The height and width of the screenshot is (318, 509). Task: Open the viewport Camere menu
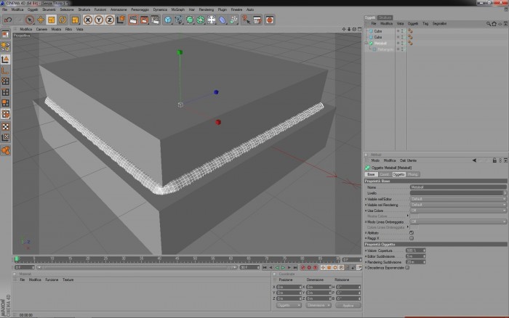coord(41,29)
